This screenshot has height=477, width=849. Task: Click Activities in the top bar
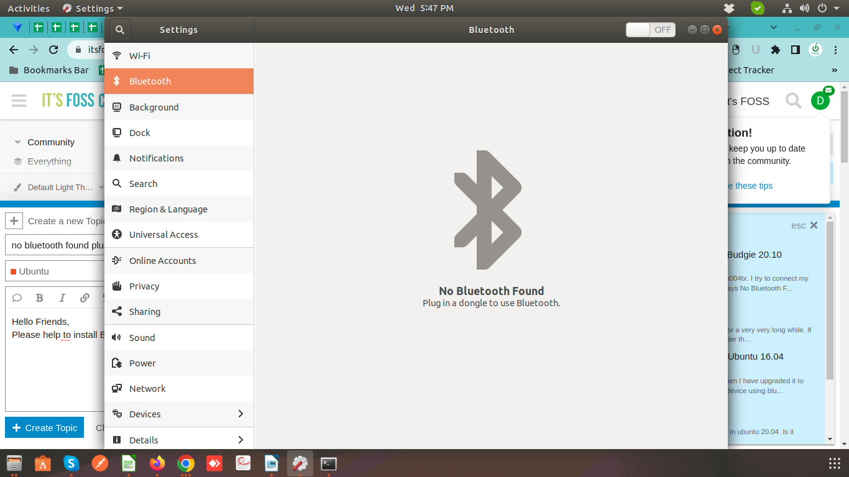28,8
